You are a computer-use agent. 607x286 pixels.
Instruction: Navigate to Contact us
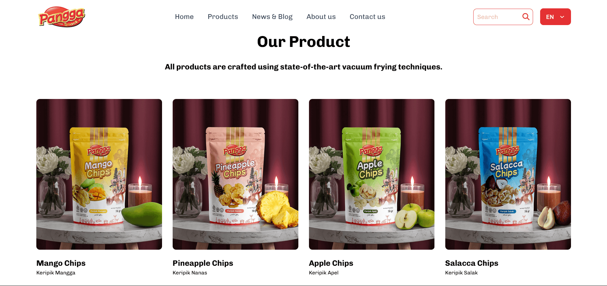pos(367,17)
